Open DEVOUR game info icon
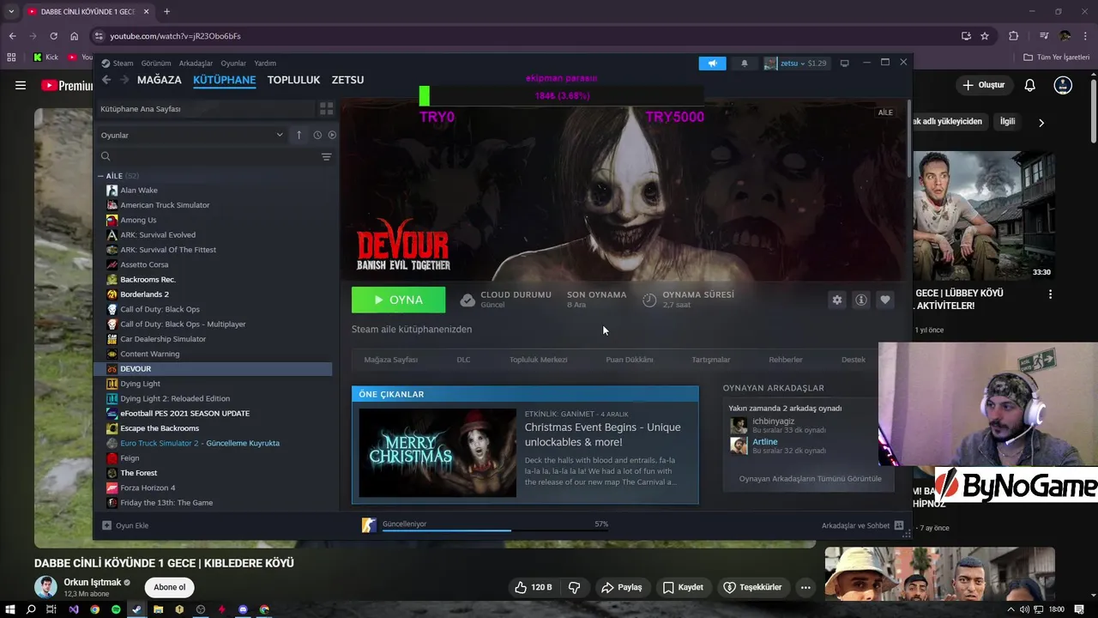 [861, 300]
